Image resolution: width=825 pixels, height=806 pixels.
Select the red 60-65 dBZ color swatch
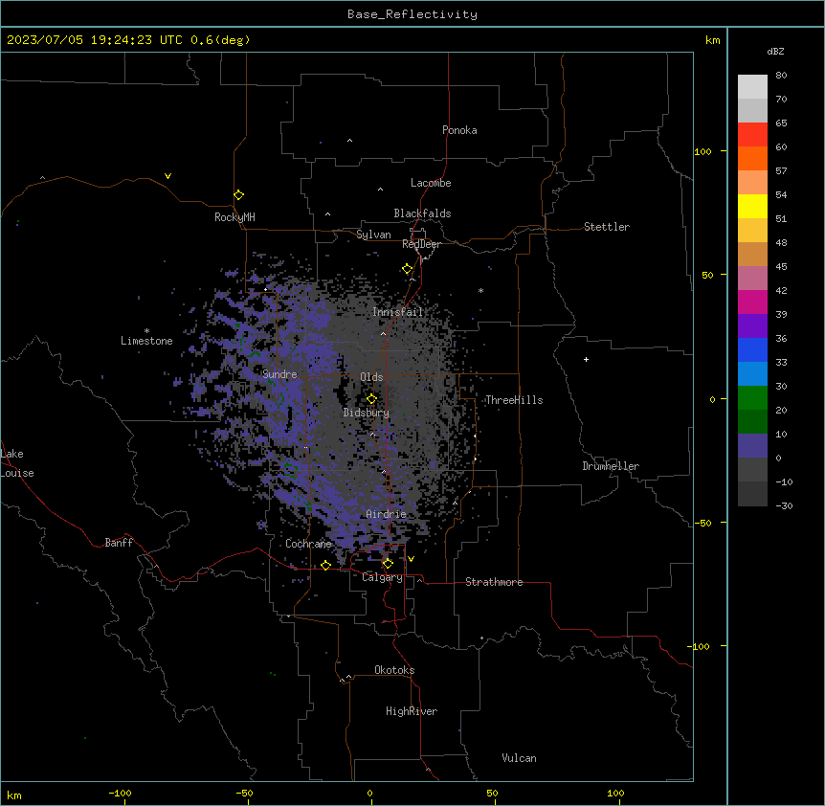[752, 135]
